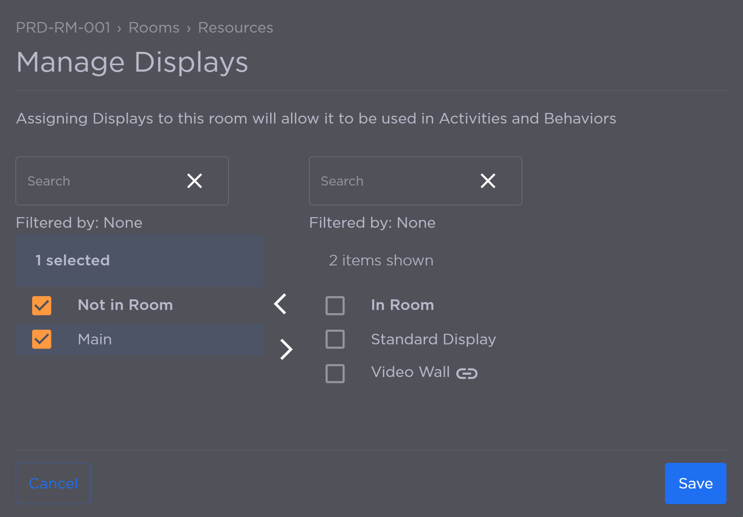Uncheck the Main checkbox
This screenshot has width=743, height=517.
click(x=41, y=339)
